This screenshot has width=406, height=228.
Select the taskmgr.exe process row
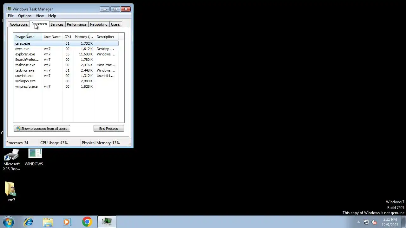[x=66, y=70]
